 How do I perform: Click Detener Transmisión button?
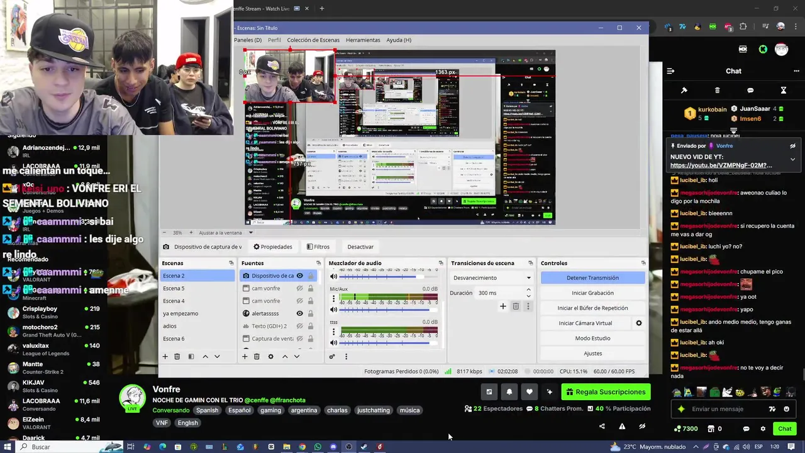coord(592,277)
